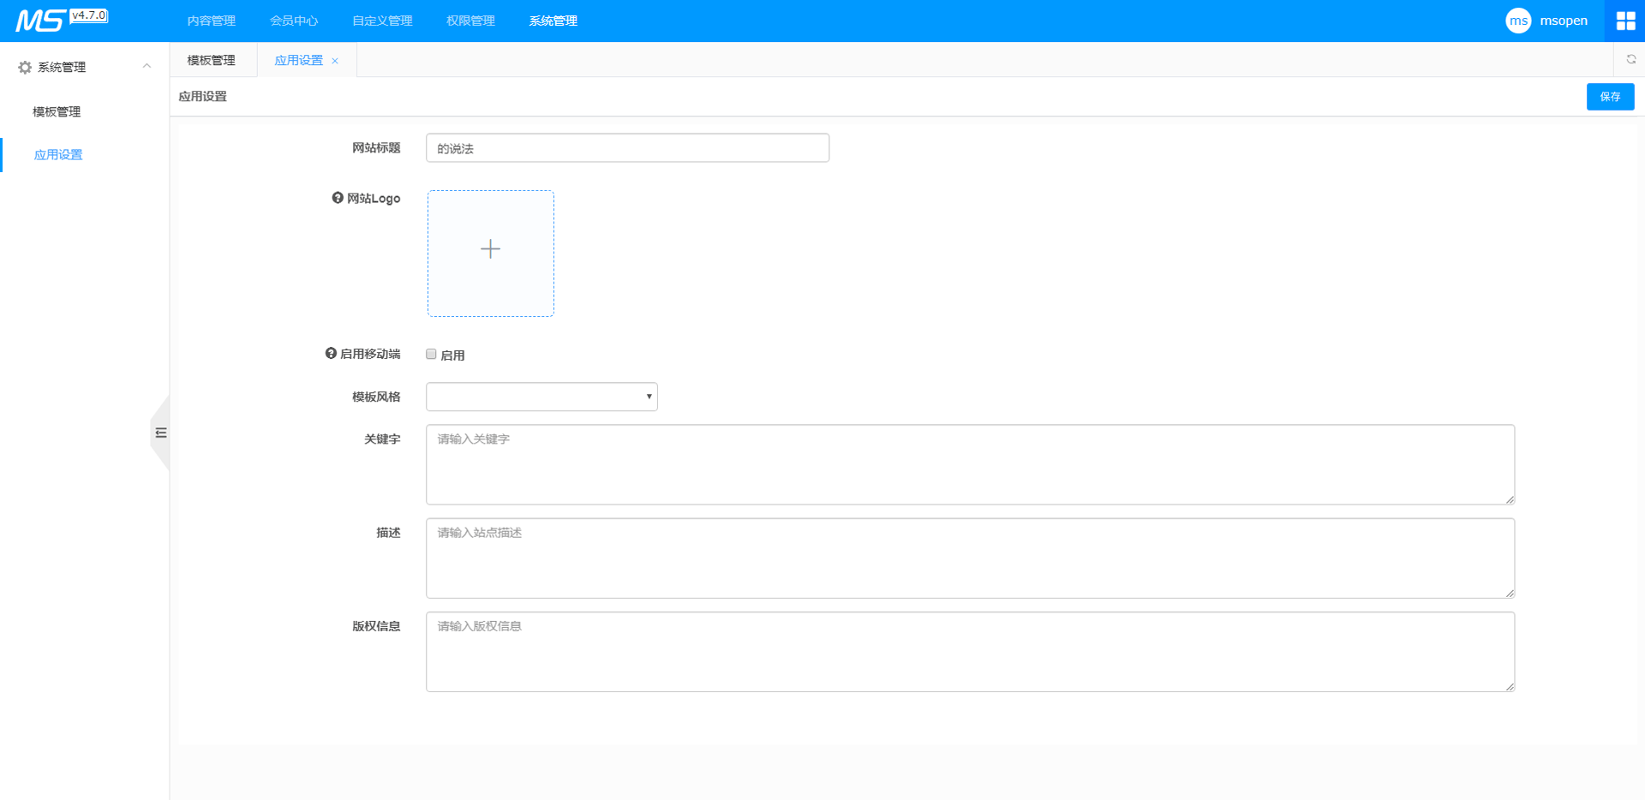Click the help icon beside 启用移动端
Viewport: 1645px width, 800px height.
click(x=331, y=353)
